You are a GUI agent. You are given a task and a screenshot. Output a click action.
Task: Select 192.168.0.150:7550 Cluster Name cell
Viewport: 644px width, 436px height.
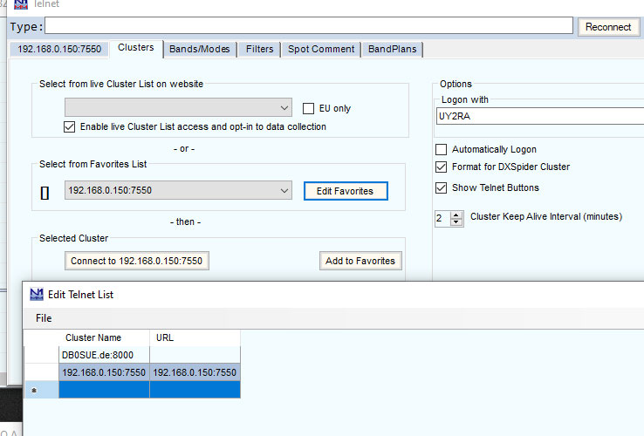pyautogui.click(x=105, y=372)
